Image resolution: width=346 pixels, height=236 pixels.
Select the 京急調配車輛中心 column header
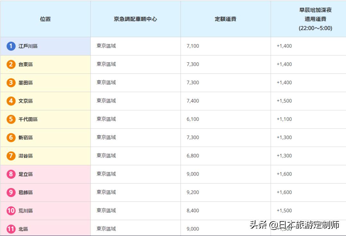135,19
